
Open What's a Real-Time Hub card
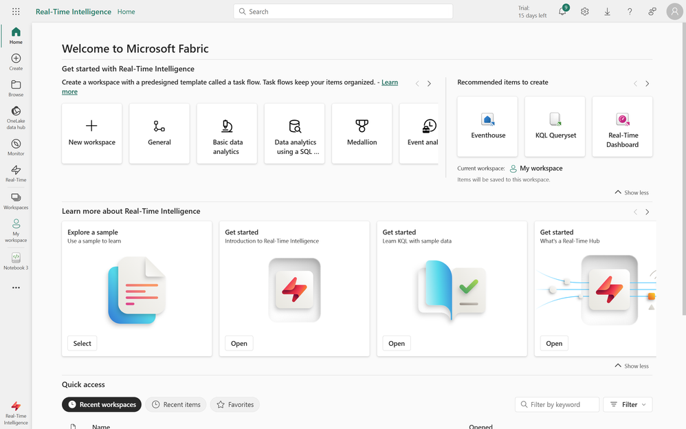click(x=554, y=343)
